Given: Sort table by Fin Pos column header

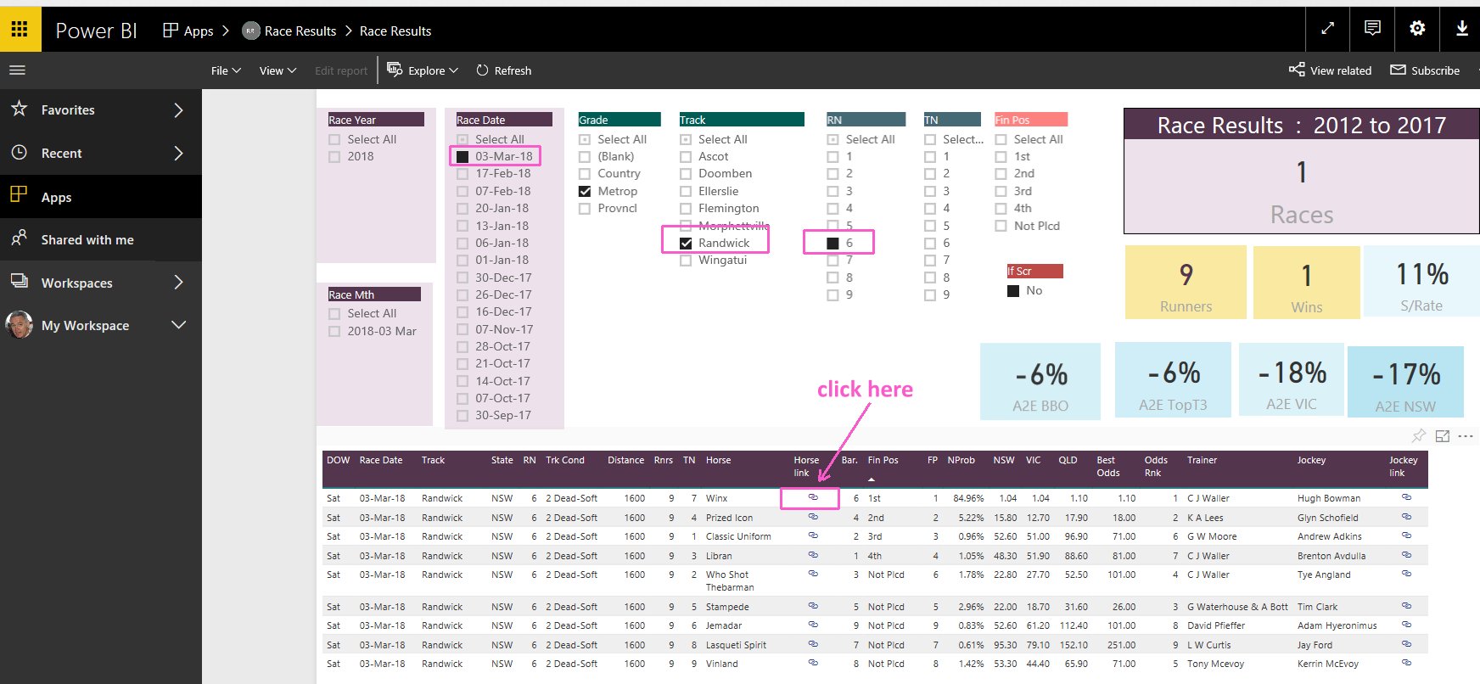Looking at the screenshot, I should (x=883, y=460).
